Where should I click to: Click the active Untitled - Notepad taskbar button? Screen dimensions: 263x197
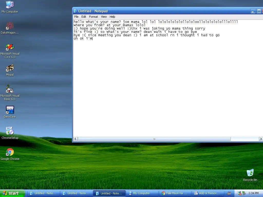(x=109, y=193)
